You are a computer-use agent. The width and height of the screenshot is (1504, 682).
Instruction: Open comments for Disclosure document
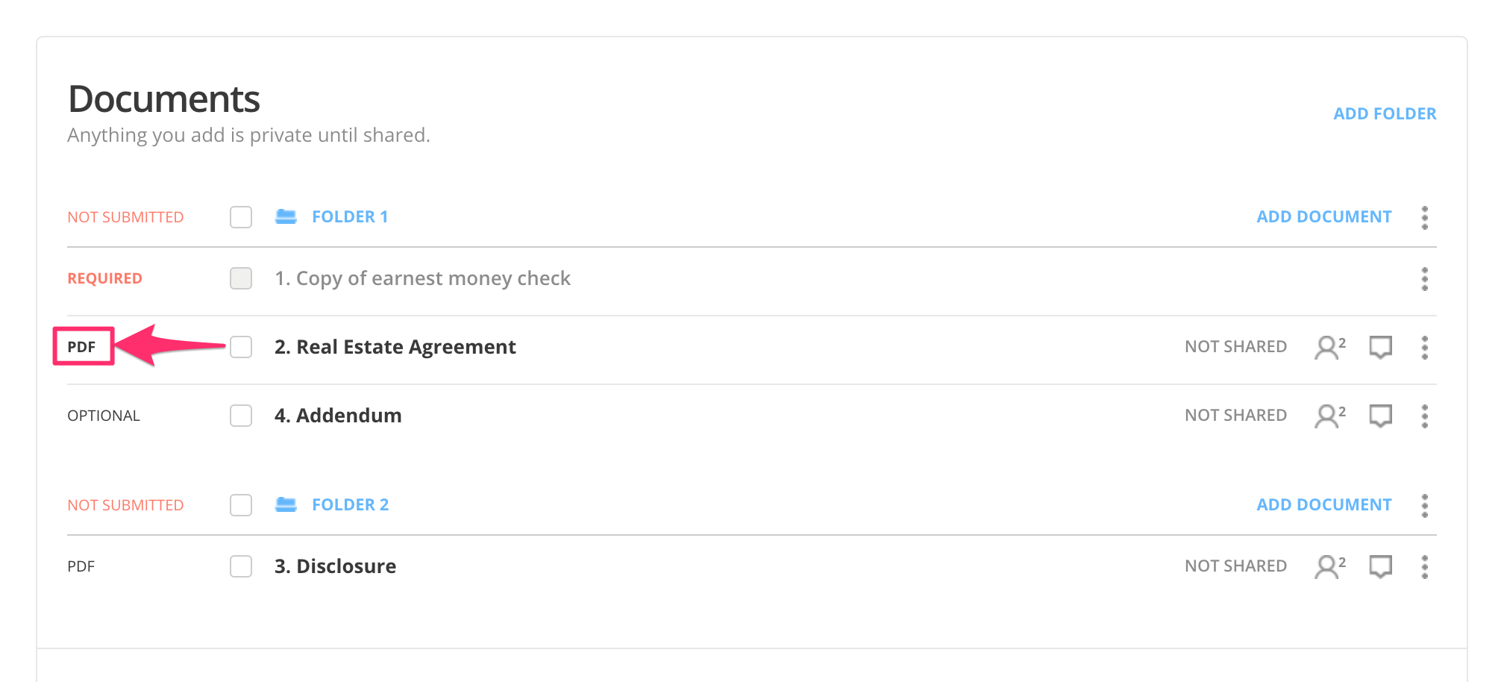(x=1380, y=566)
